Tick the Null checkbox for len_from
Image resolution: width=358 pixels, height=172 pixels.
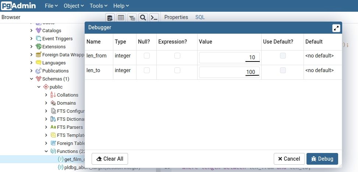(147, 56)
